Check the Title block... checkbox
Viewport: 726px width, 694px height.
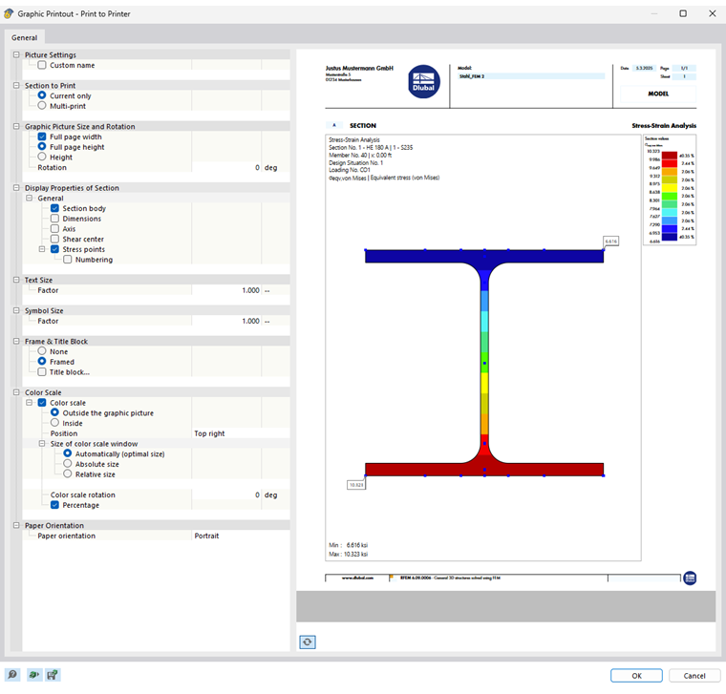tap(42, 371)
